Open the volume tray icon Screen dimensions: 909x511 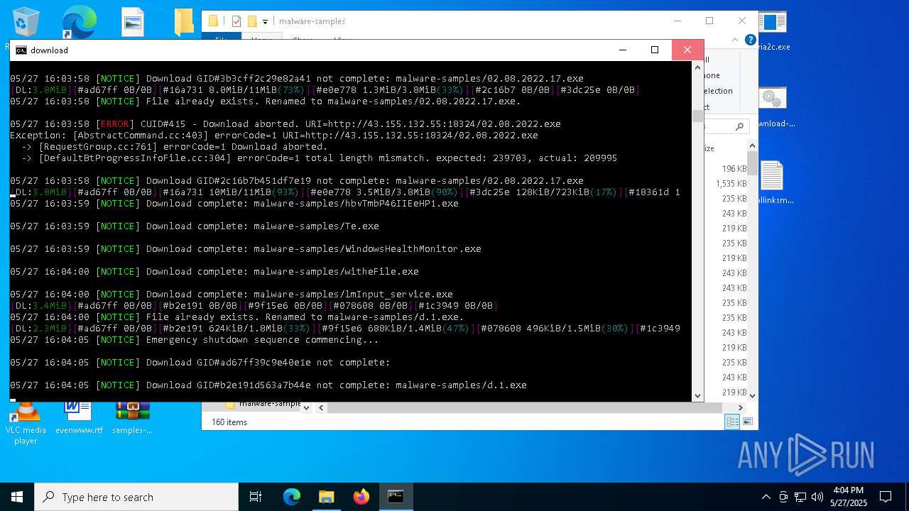pos(817,497)
